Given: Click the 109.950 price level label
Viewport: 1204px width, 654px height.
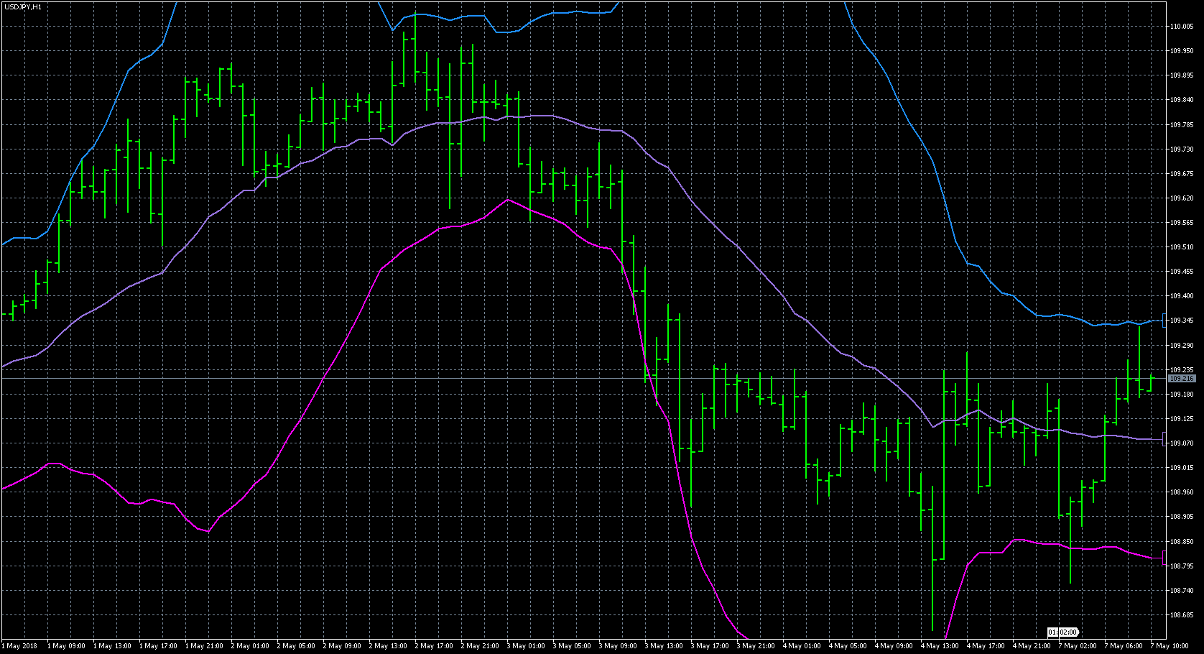Looking at the screenshot, I should pyautogui.click(x=1182, y=51).
